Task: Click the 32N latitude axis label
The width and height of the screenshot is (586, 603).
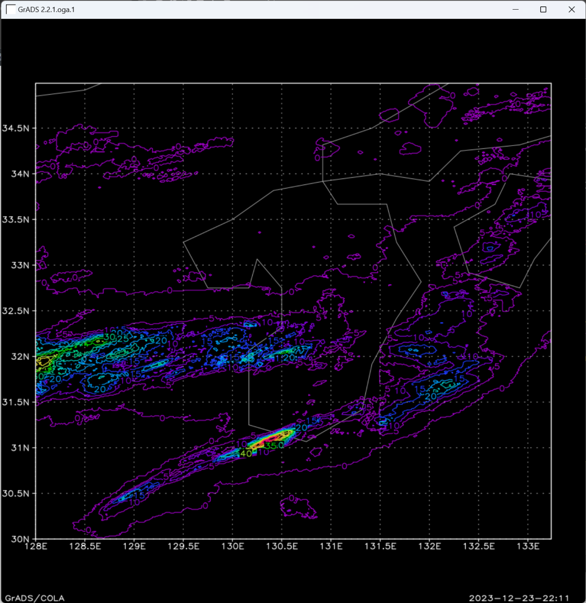Action: [x=20, y=357]
